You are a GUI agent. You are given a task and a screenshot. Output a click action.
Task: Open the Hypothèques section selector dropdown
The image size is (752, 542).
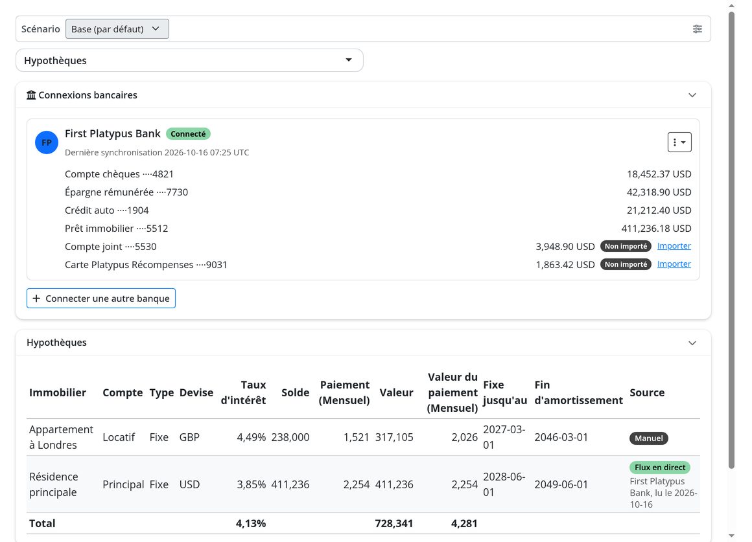coord(189,60)
